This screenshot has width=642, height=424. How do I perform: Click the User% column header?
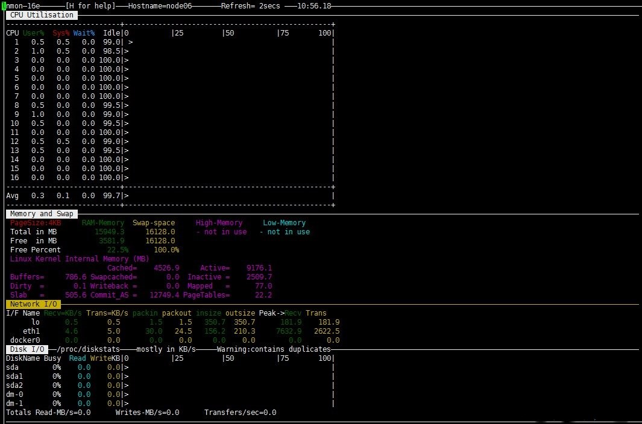coord(35,33)
